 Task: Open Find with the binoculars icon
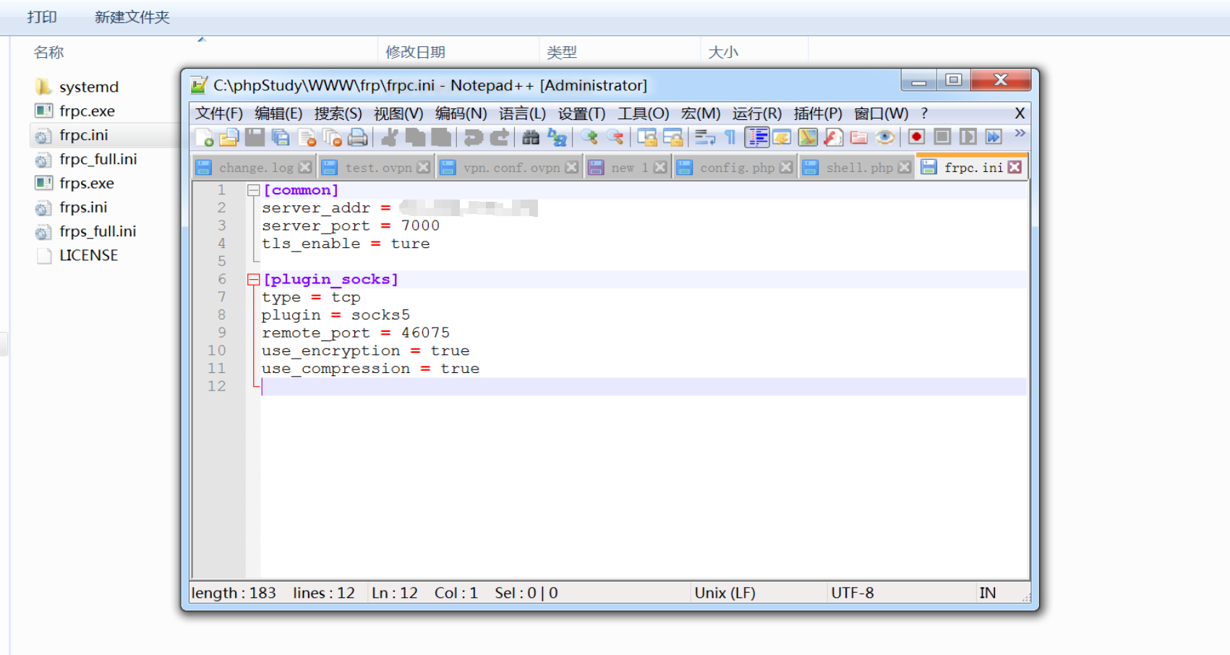[x=531, y=137]
